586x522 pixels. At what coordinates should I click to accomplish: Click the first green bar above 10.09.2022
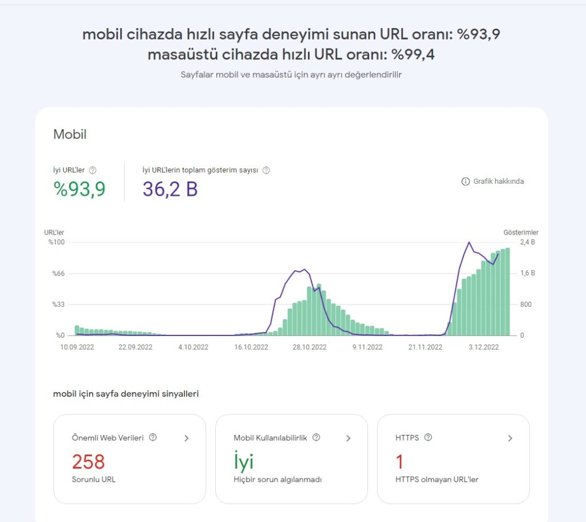click(x=77, y=331)
